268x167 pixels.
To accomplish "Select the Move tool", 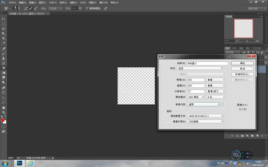I will (x=4, y=19).
